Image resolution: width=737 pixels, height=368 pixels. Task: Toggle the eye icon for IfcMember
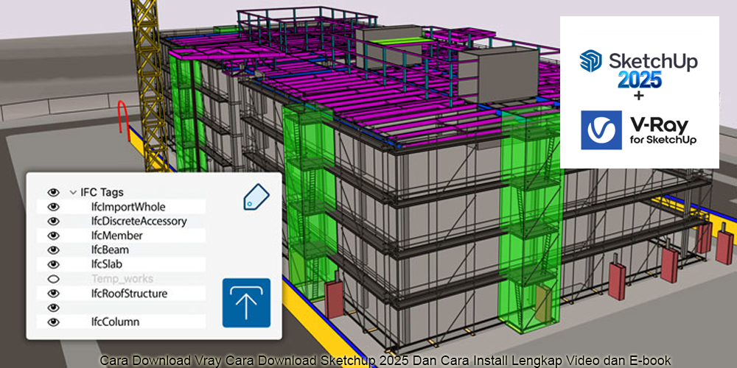click(54, 236)
